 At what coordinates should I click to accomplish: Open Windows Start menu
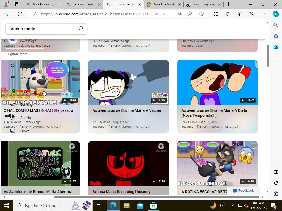7,206
